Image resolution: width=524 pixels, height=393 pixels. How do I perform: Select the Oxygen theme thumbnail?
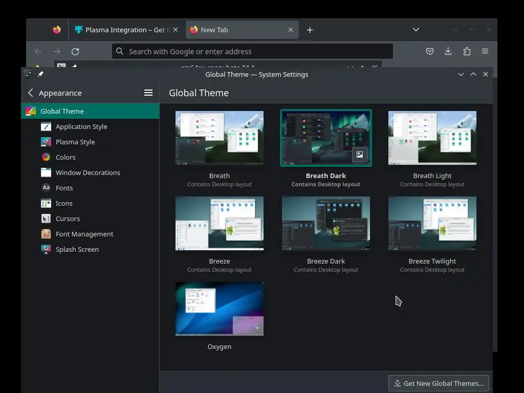point(219,309)
